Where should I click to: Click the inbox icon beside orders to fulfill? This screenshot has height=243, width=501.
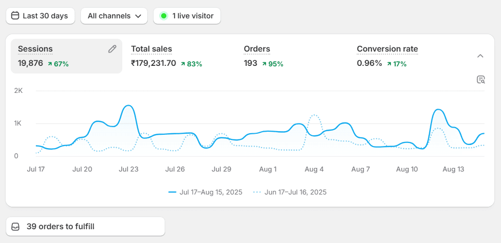click(x=16, y=226)
